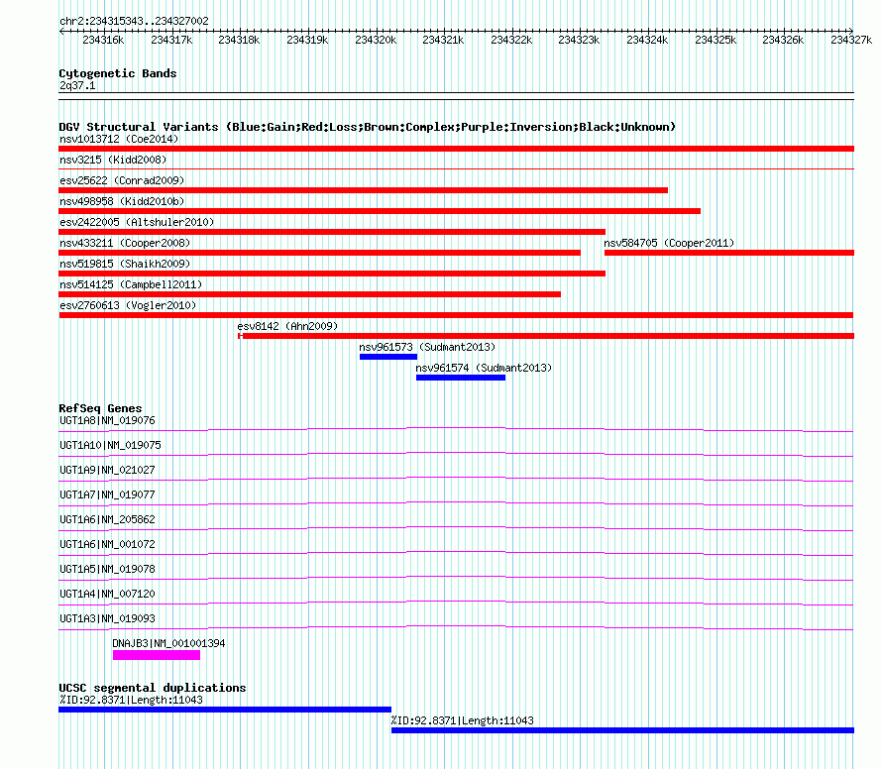Click the 234320k ruler position
Image resolution: width=882 pixels, height=769 pixels.
[376, 40]
